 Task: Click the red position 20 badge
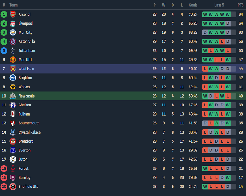click(x=4, y=187)
